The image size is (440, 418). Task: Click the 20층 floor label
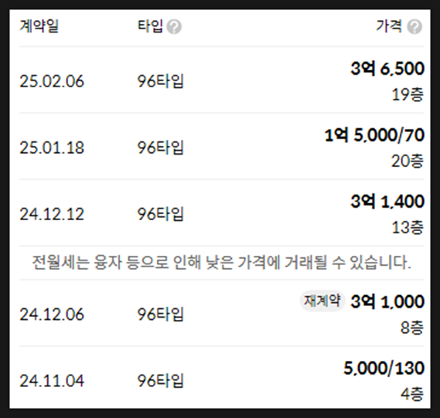[x=408, y=161]
